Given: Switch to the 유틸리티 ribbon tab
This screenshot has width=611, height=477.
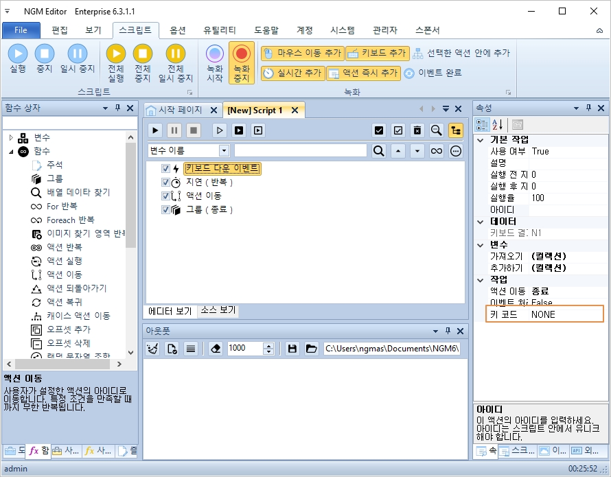Looking at the screenshot, I should (x=220, y=30).
